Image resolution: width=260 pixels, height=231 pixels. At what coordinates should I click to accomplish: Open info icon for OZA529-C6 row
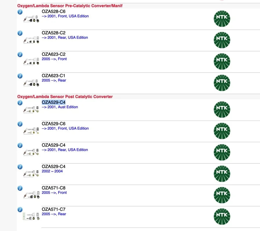[x=20, y=124]
